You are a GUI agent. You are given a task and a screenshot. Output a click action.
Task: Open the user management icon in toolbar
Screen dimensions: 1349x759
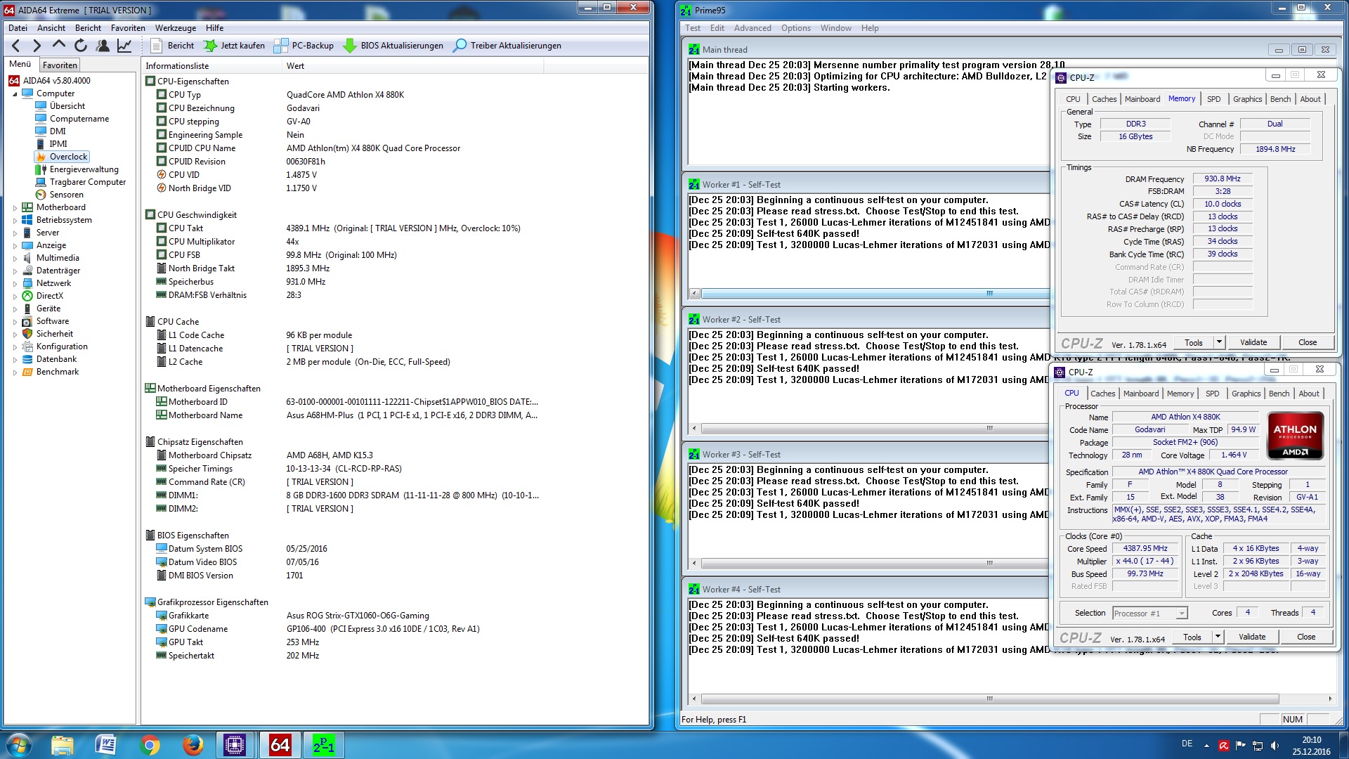(103, 46)
